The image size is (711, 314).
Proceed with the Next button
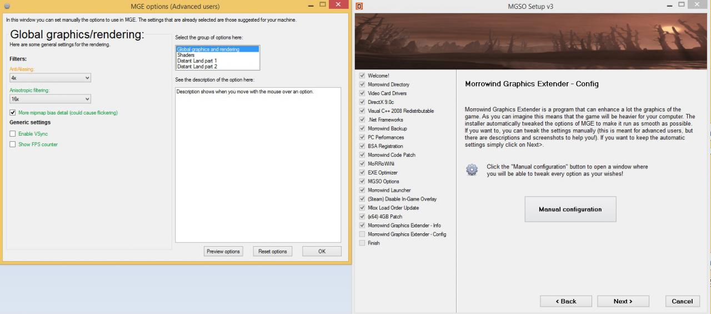pos(623,301)
